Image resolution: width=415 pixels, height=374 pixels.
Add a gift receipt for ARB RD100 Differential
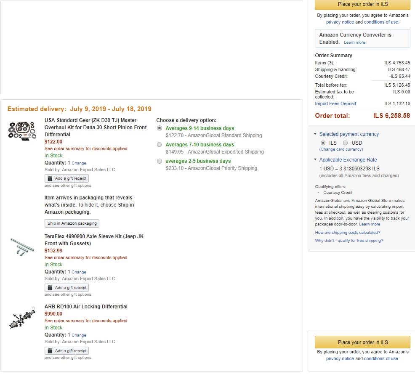(67, 351)
